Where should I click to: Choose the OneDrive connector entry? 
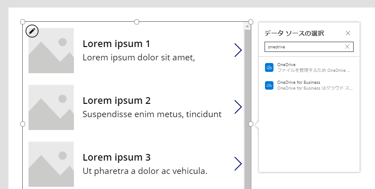pyautogui.click(x=309, y=67)
